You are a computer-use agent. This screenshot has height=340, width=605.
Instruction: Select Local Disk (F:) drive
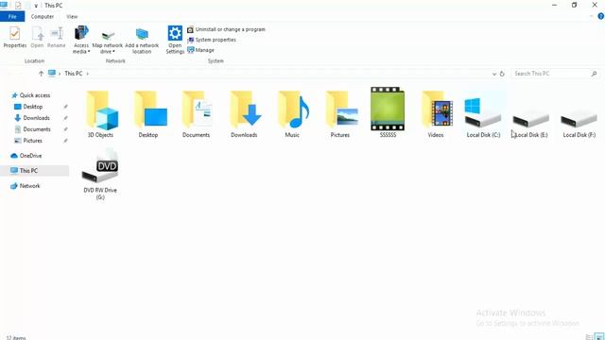coord(579,122)
